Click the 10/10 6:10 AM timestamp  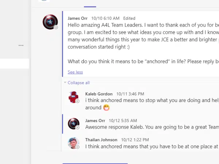pyautogui.click(x=105, y=18)
